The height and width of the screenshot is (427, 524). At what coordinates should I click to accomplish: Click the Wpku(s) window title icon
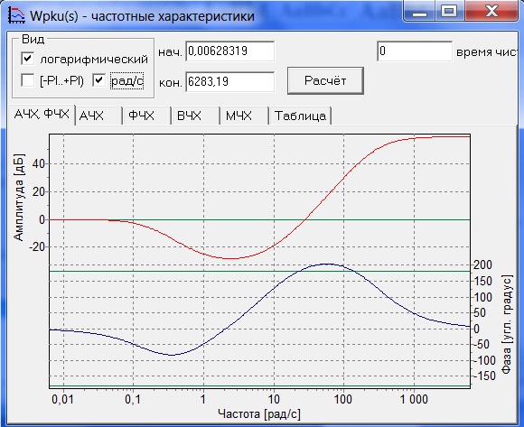click(x=16, y=15)
